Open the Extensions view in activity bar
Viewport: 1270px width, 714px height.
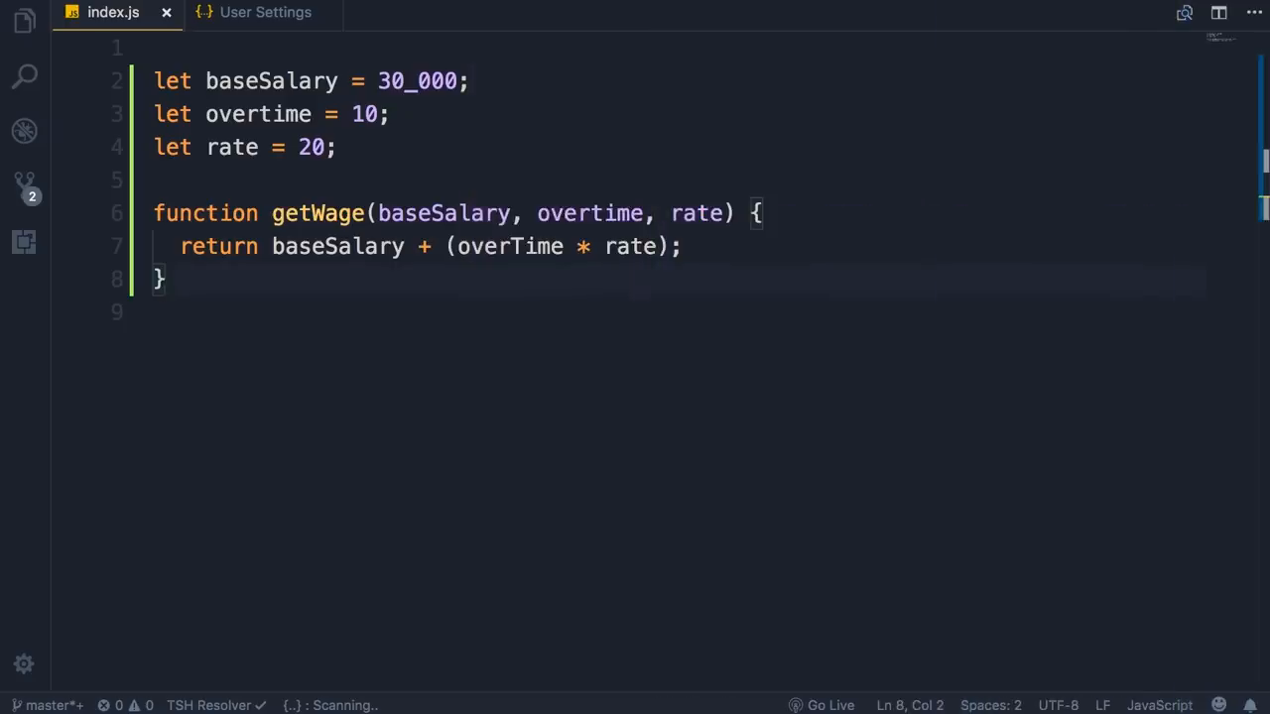coord(25,241)
